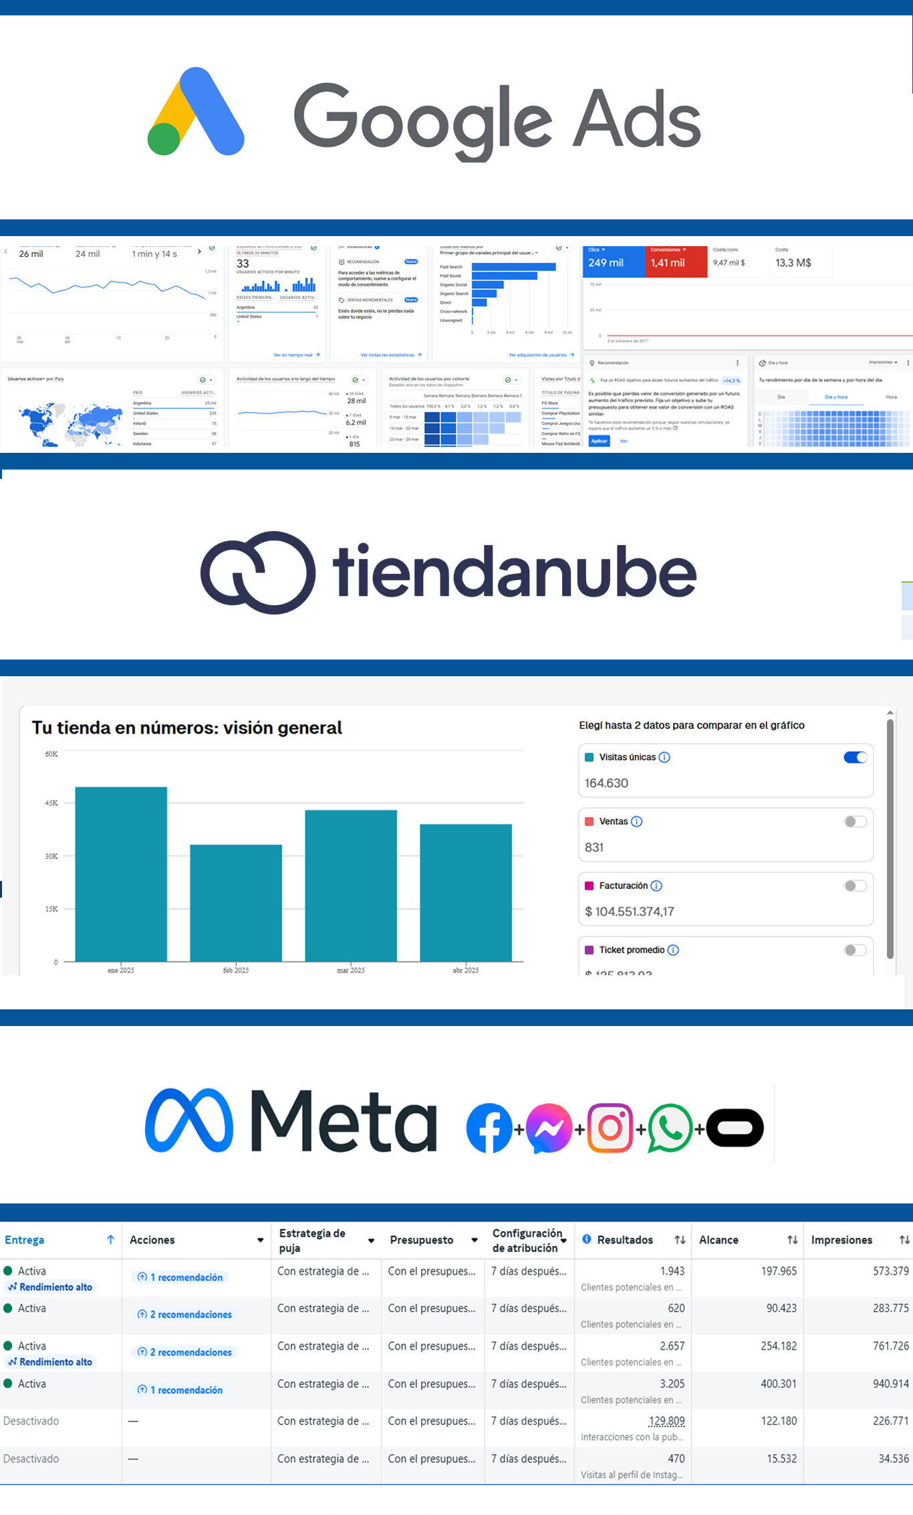Click the Rendimiento alto badge in first row
913x1515 pixels.
(51, 1287)
